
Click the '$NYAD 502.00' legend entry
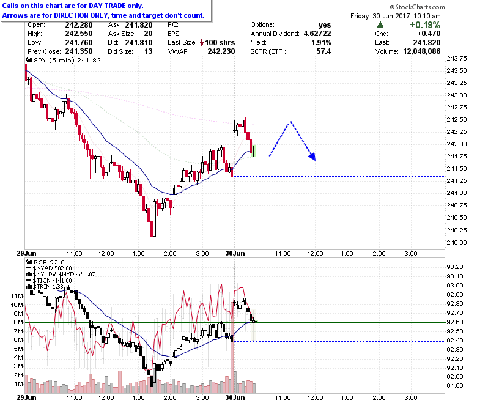[52, 268]
